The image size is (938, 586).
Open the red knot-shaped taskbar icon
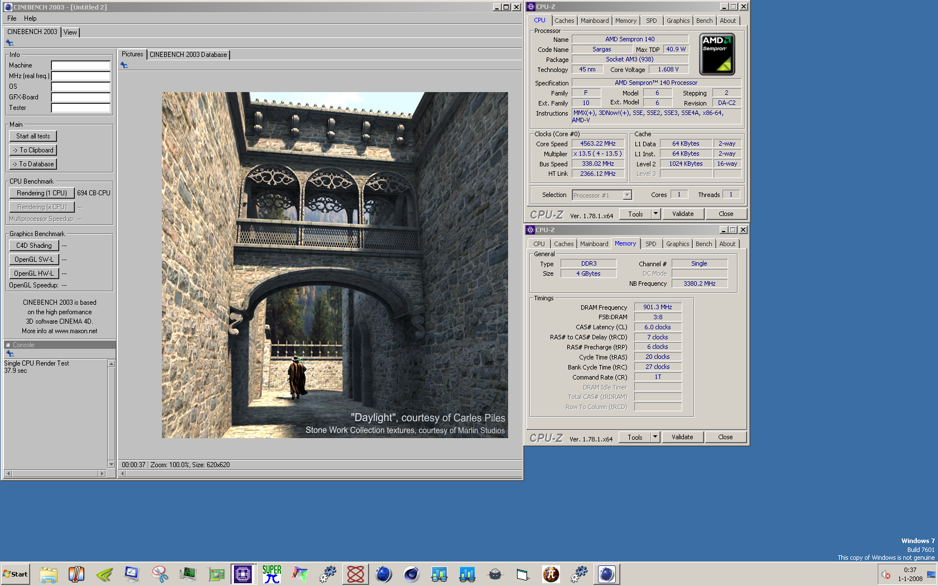(356, 574)
